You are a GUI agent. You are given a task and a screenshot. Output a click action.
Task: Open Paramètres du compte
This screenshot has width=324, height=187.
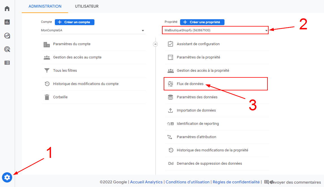coord(72,44)
